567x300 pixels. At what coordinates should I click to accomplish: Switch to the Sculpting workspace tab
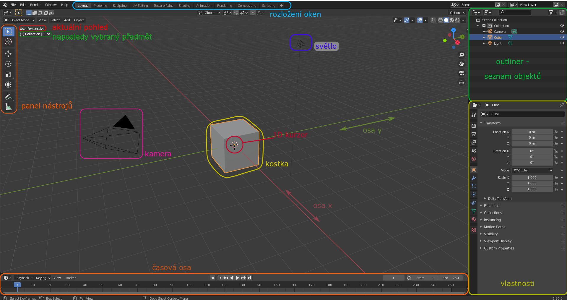point(119,6)
